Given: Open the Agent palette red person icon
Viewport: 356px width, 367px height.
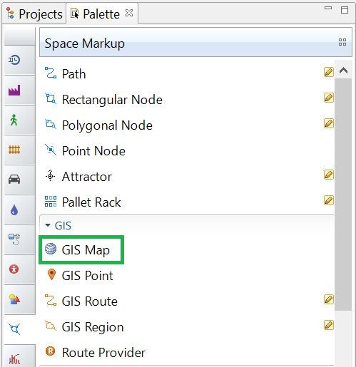Looking at the screenshot, I should (x=14, y=269).
